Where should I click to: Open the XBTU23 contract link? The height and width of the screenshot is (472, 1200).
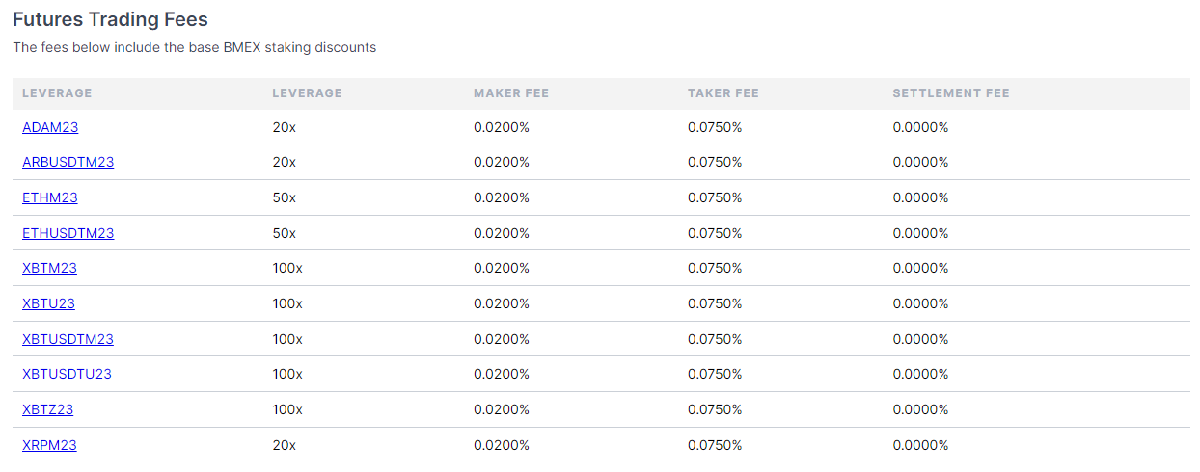[x=48, y=303]
